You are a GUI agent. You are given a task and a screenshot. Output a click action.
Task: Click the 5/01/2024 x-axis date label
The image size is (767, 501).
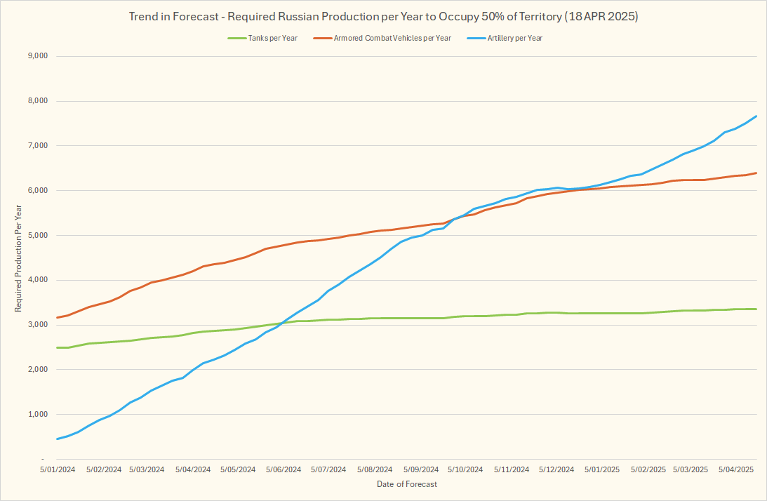(56, 469)
